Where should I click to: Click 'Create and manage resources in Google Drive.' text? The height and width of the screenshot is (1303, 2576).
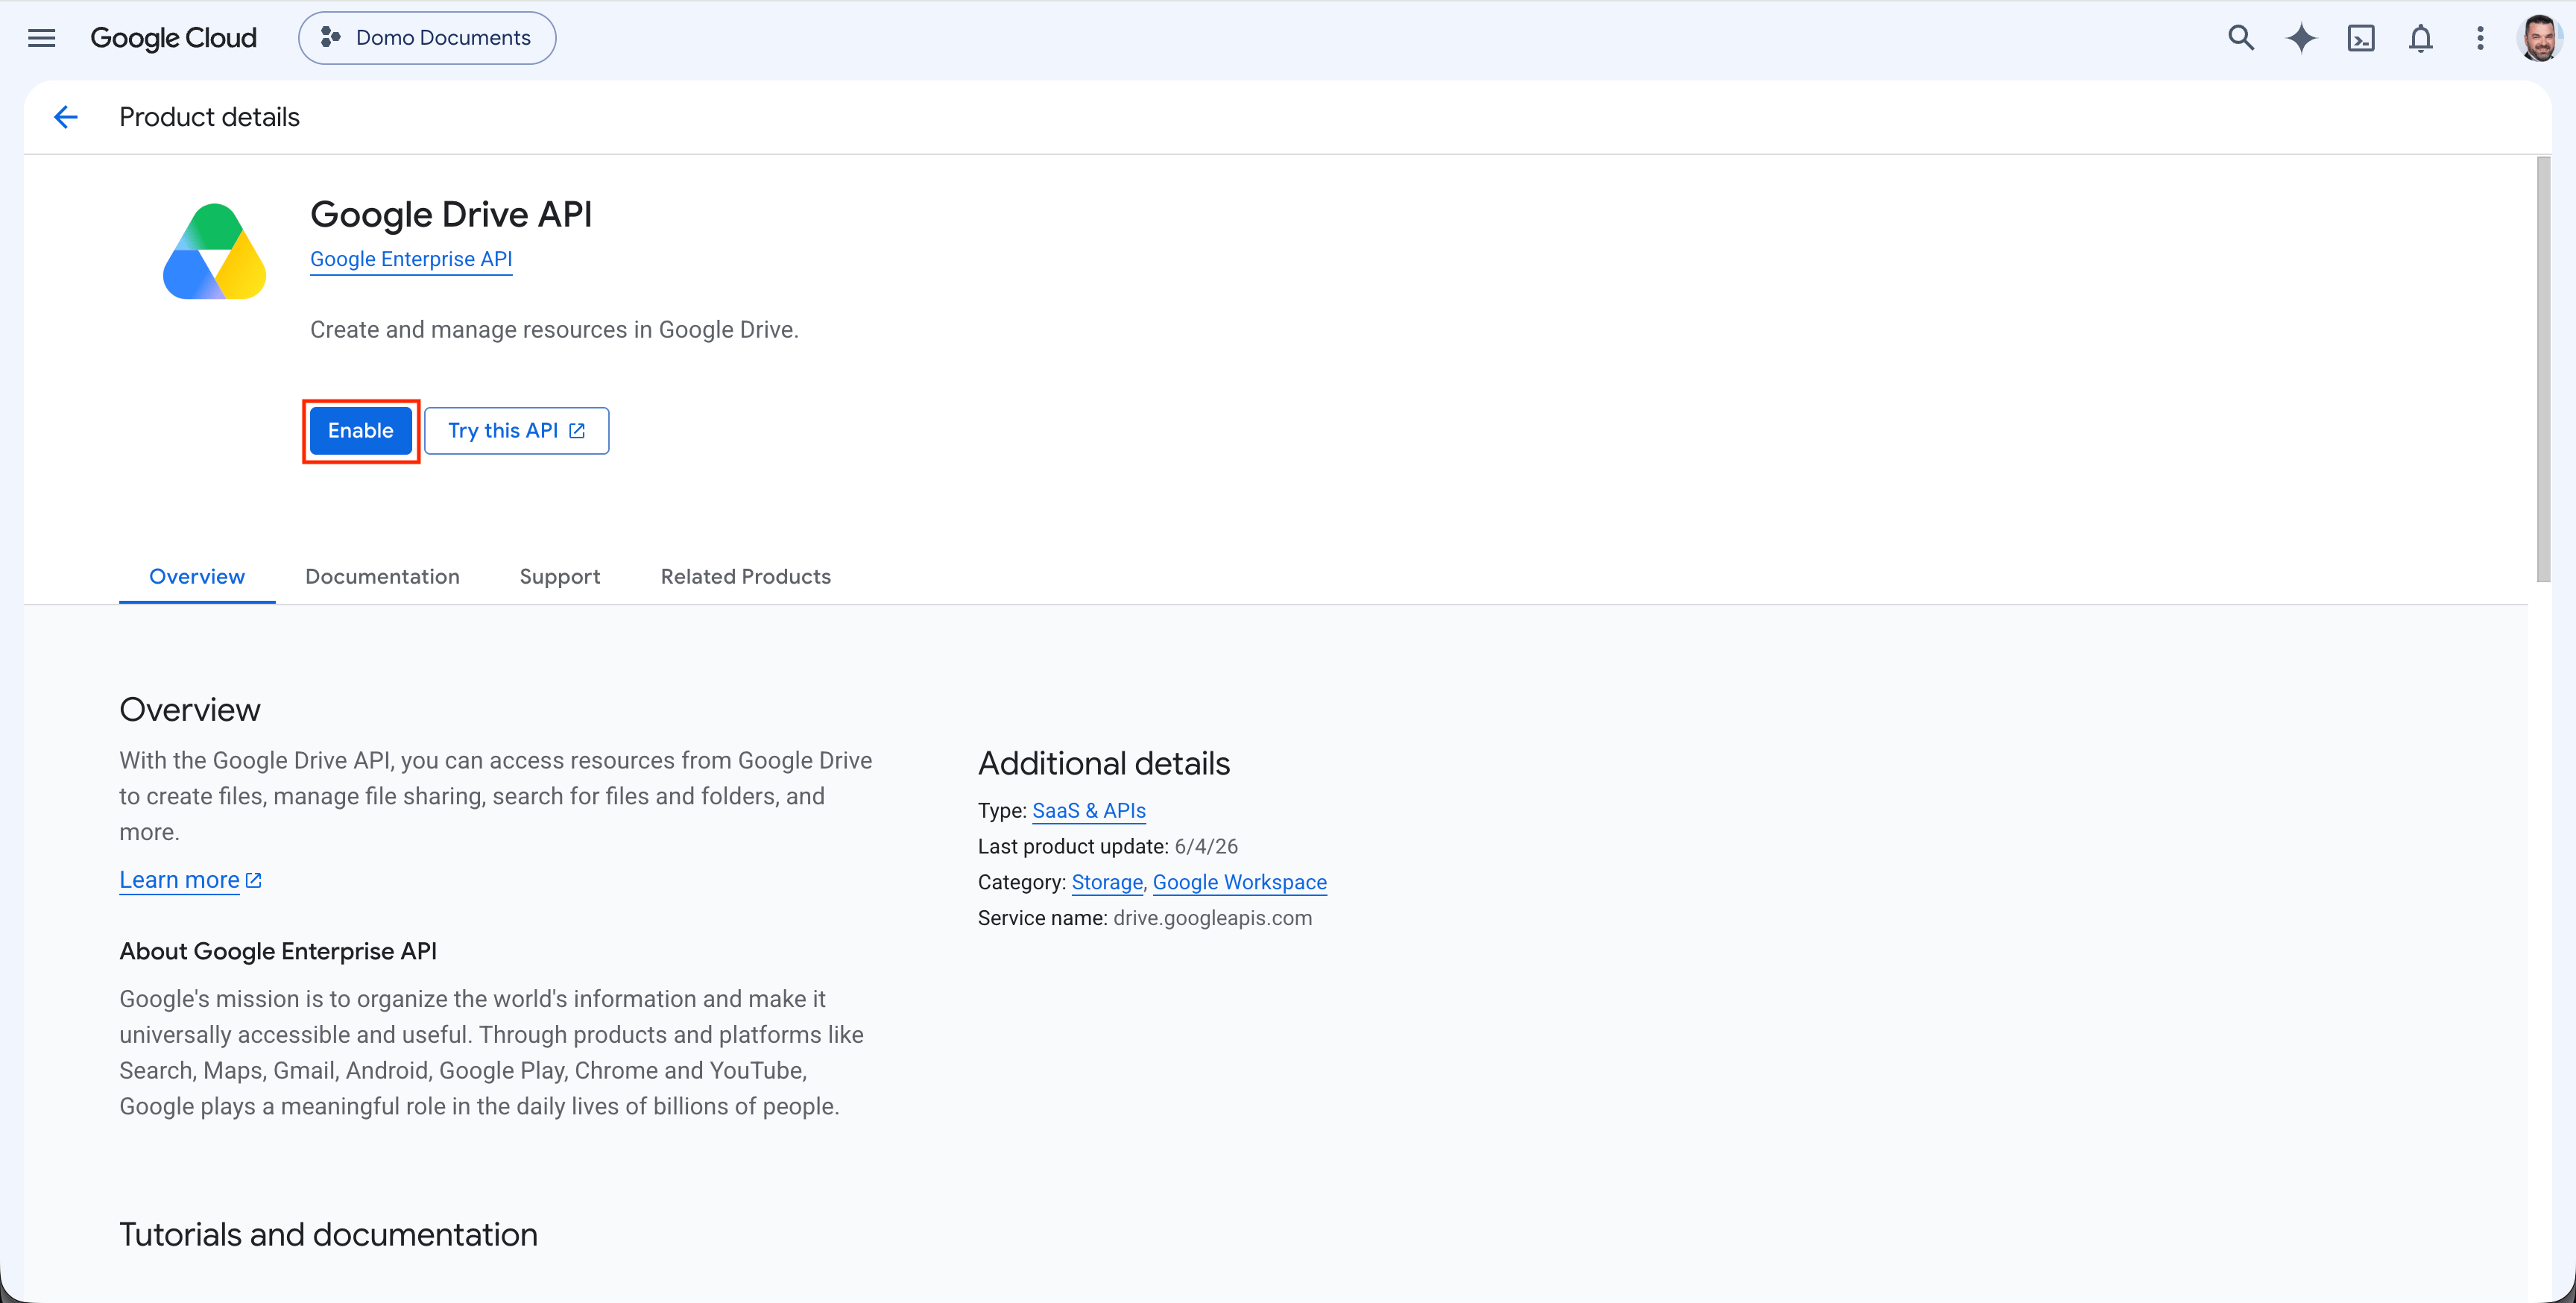pyautogui.click(x=554, y=330)
